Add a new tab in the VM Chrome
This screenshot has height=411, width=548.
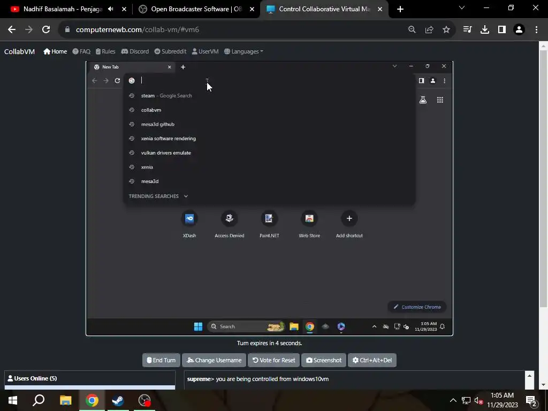[183, 67]
